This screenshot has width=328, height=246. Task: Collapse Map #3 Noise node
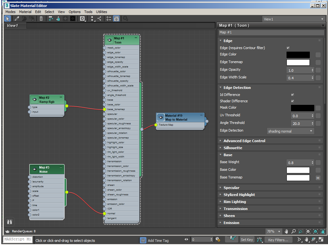click(61, 167)
